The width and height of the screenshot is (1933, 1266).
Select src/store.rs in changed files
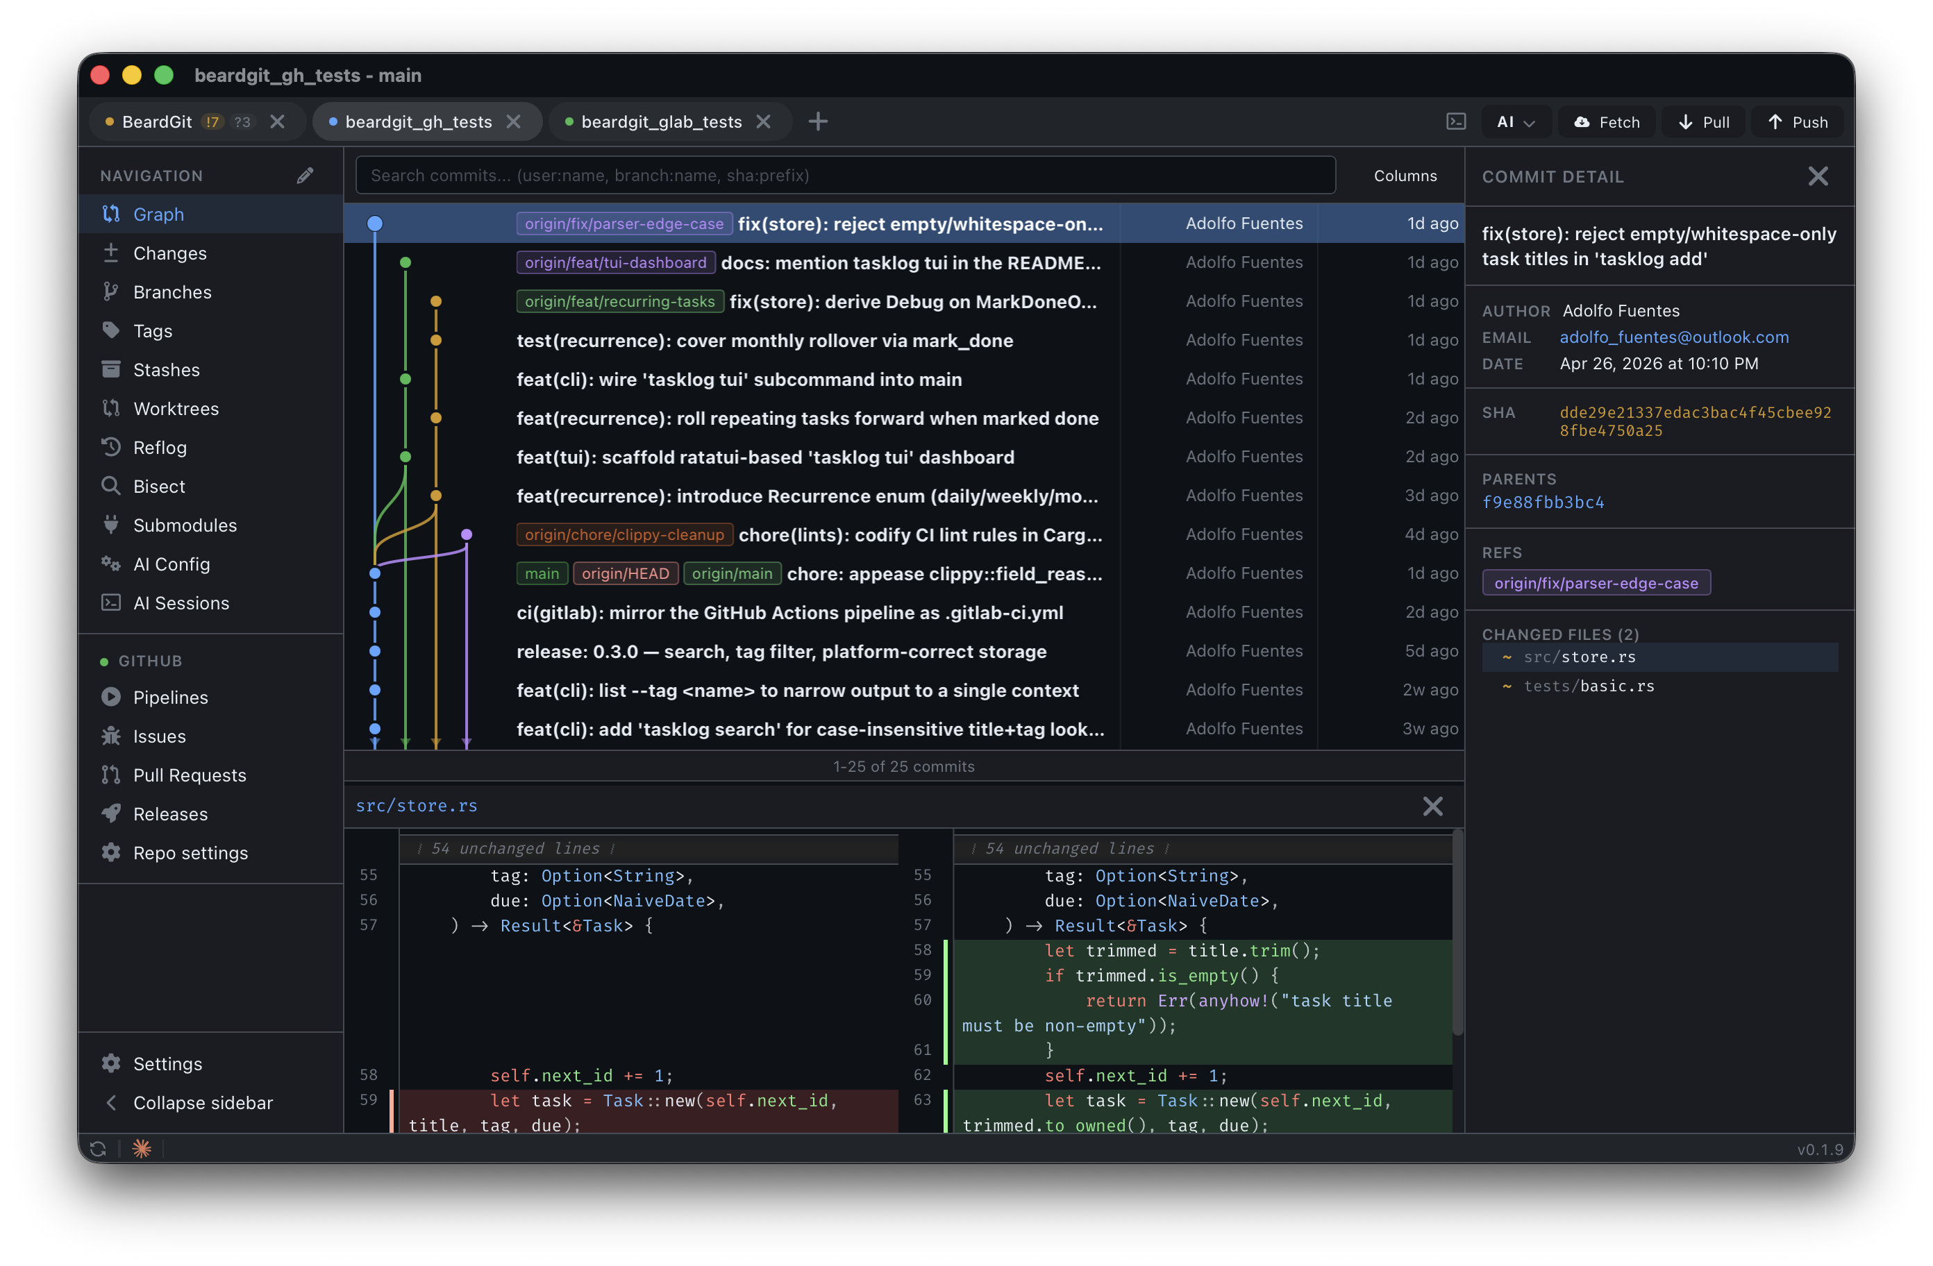pos(1659,658)
